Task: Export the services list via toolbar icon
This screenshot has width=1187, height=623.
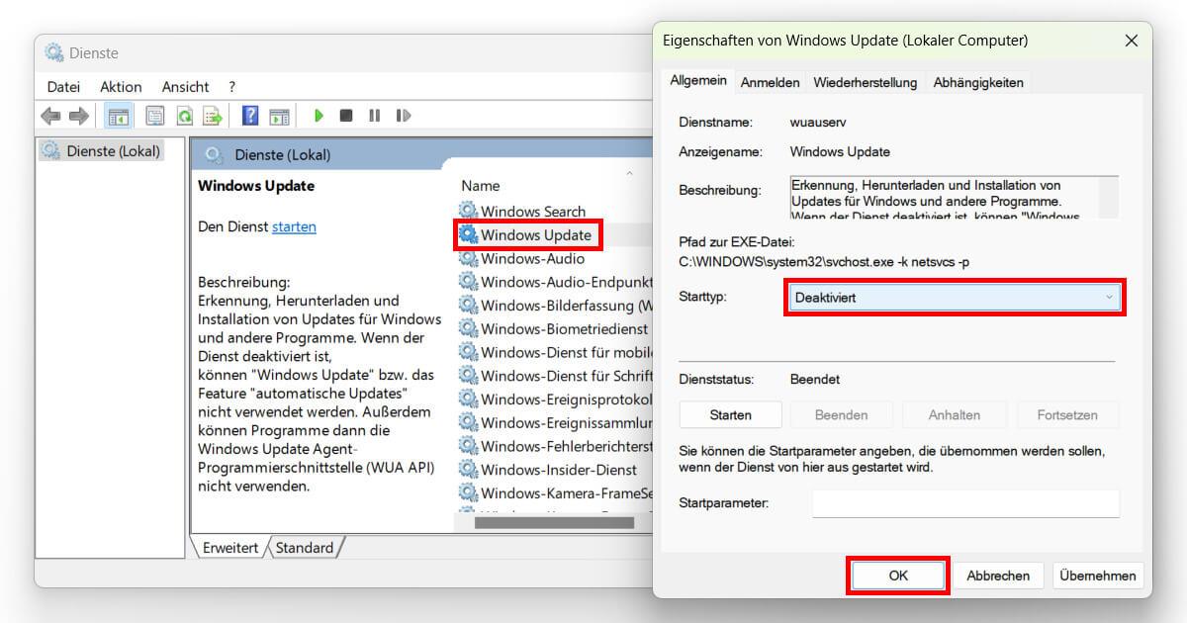Action: point(211,116)
